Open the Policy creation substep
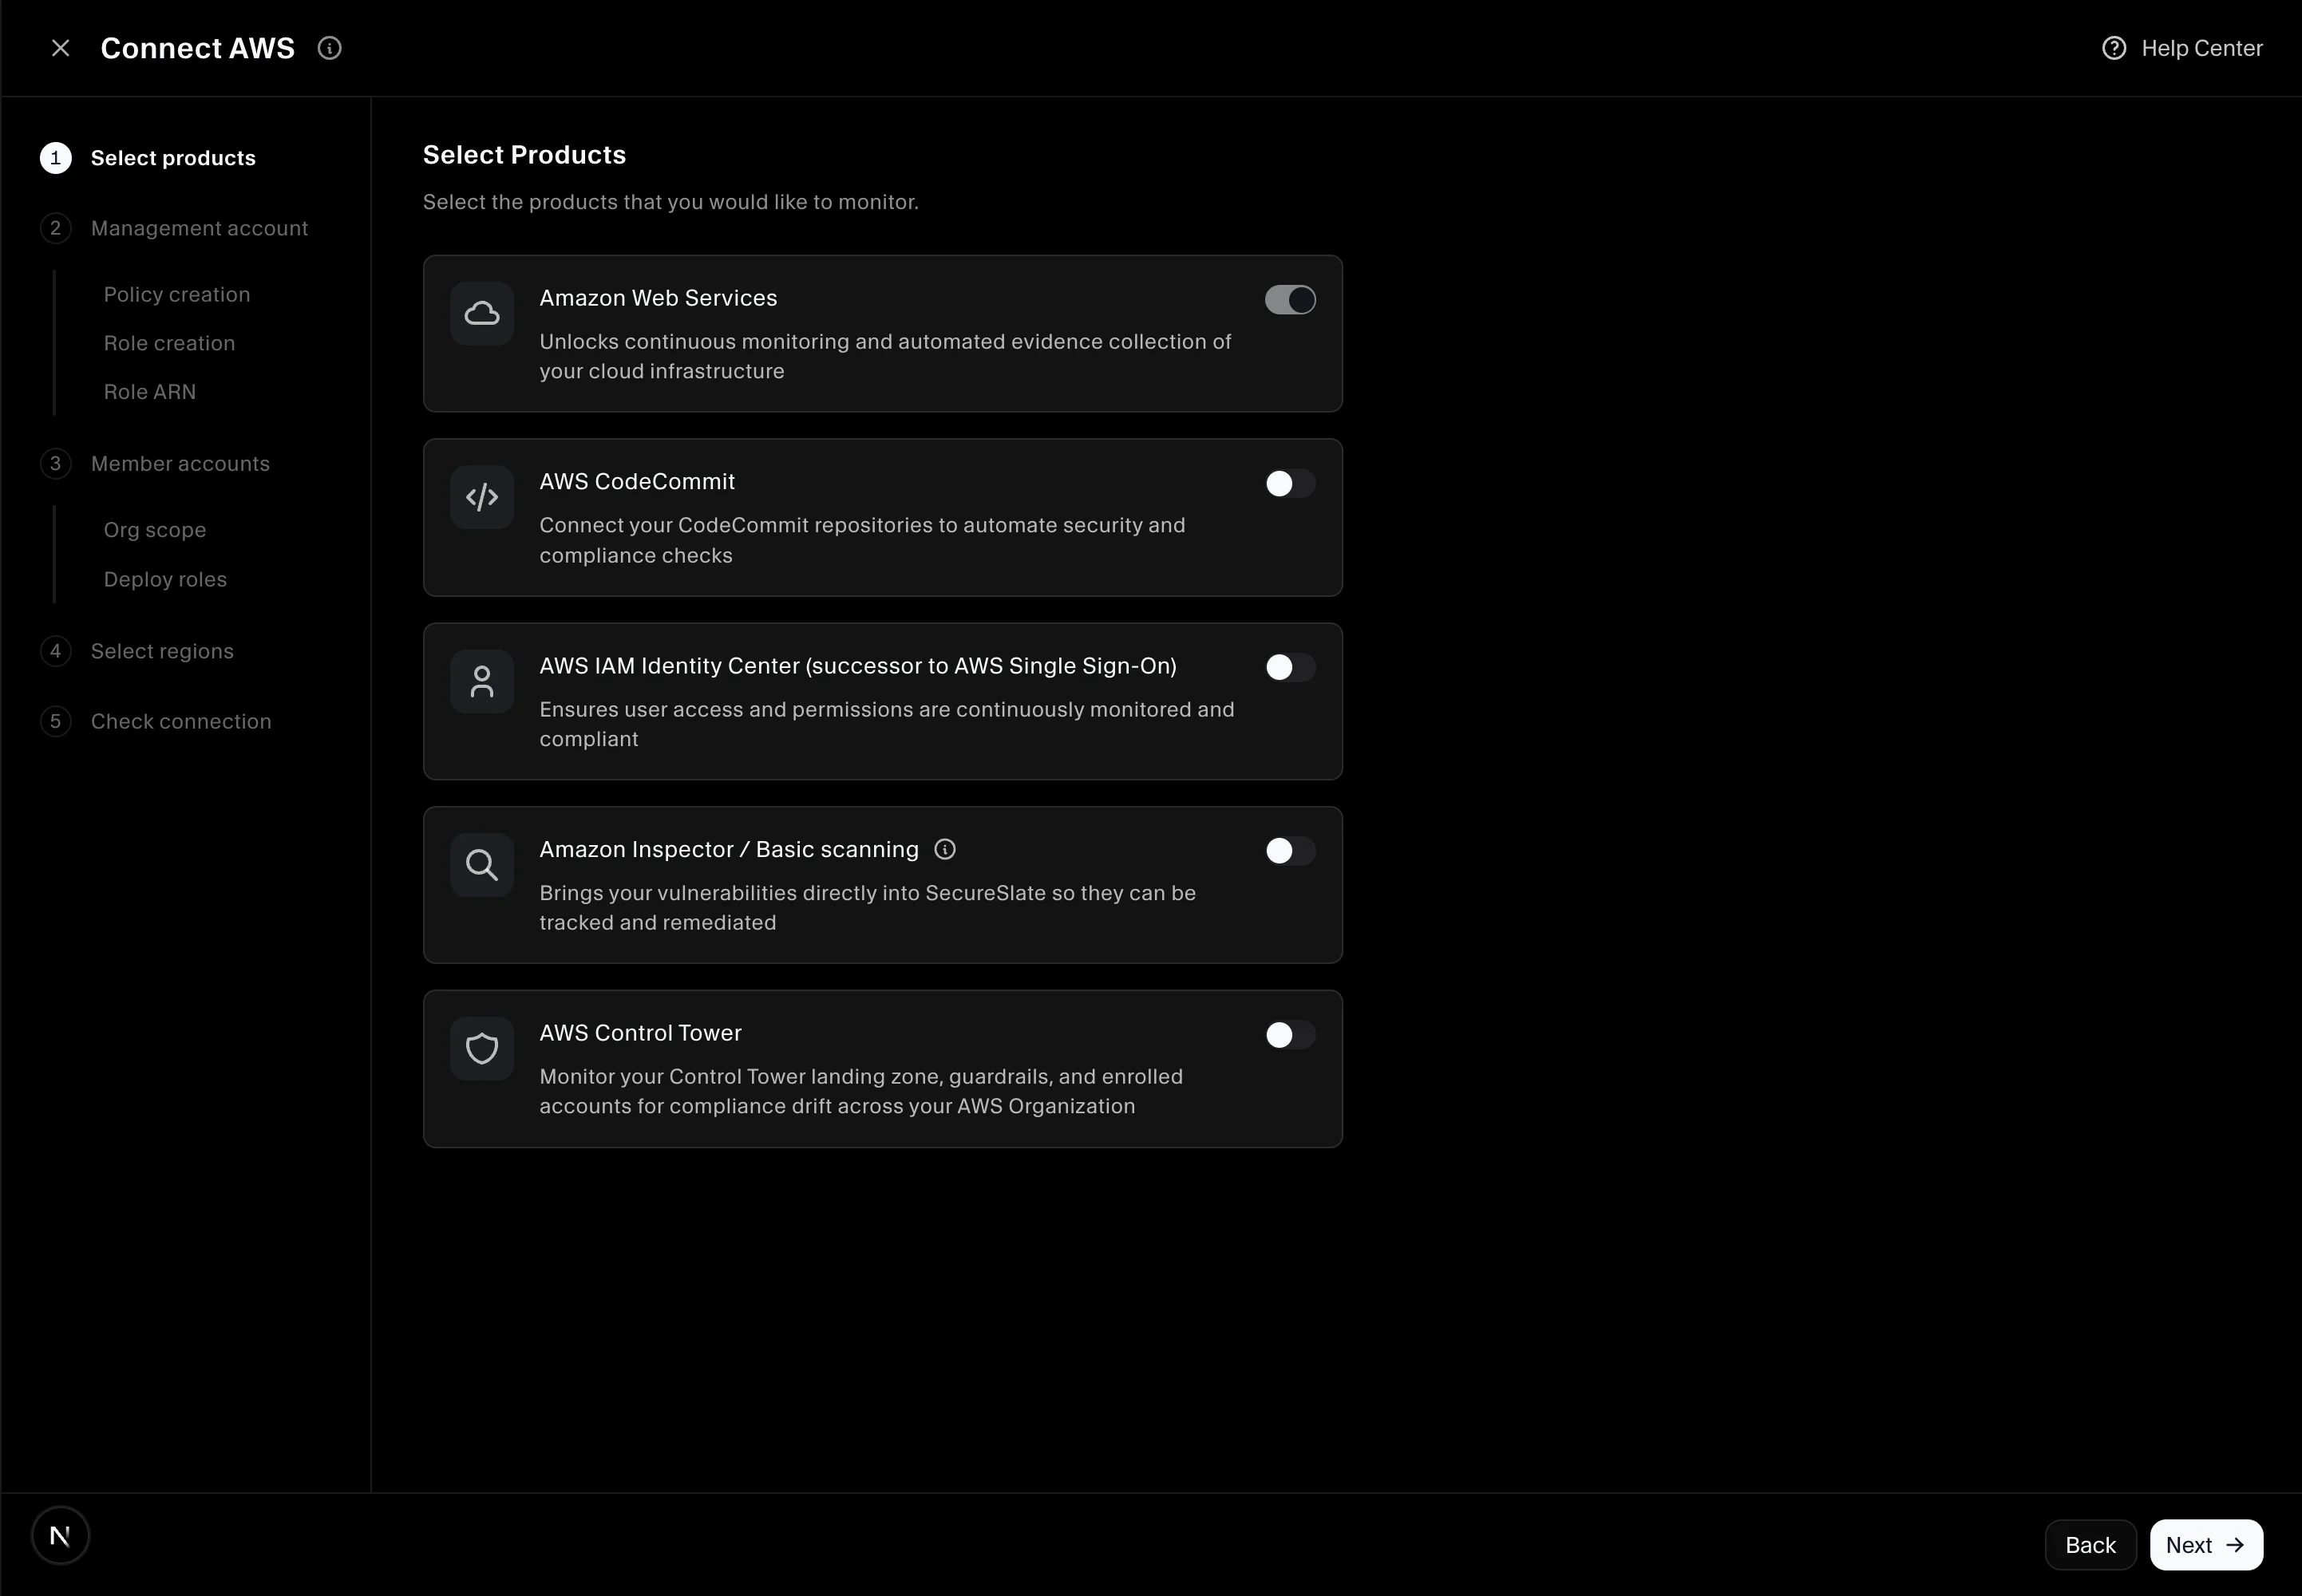Screen dimensions: 2302x1596 177,294
